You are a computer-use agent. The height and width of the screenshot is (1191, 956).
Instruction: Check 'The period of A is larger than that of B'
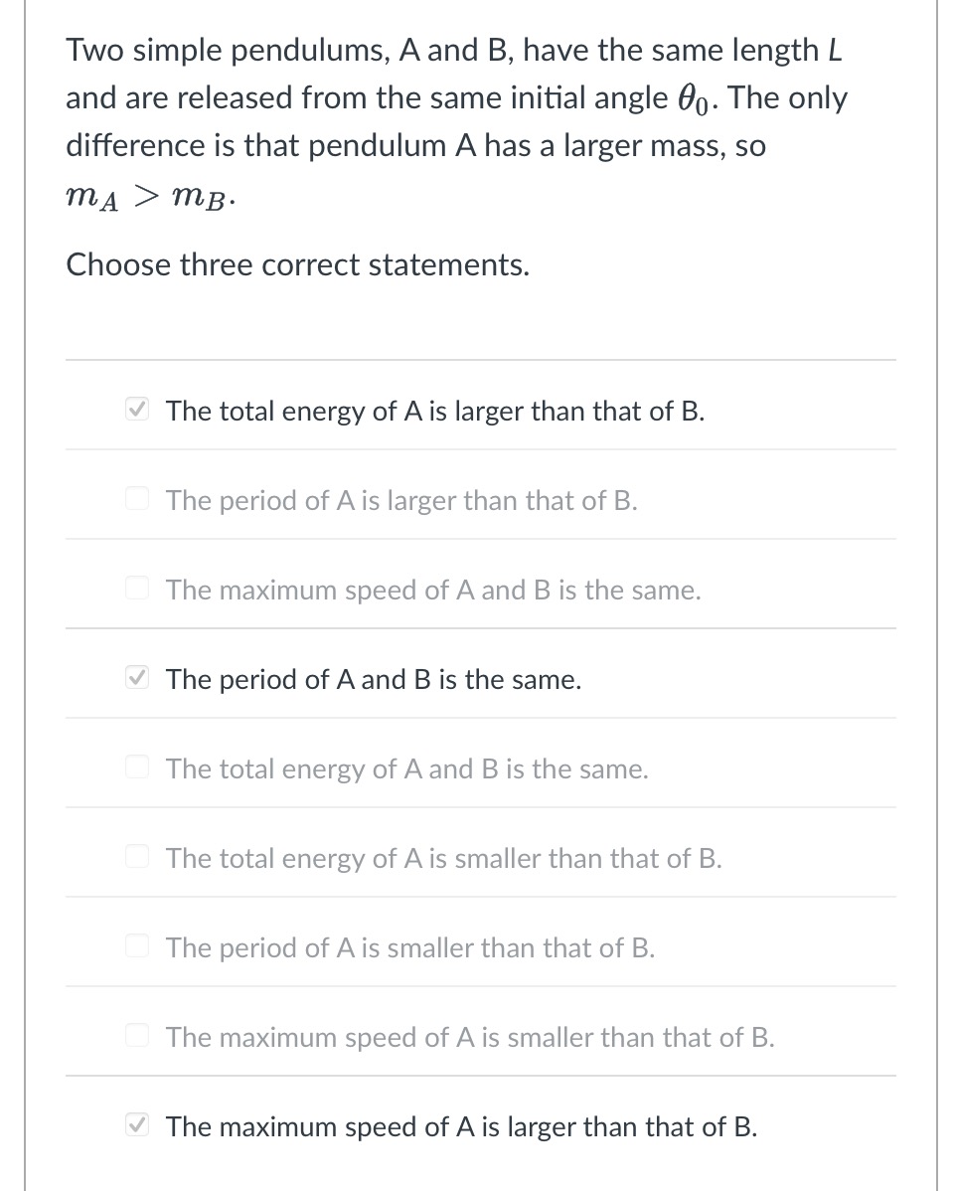coord(137,498)
